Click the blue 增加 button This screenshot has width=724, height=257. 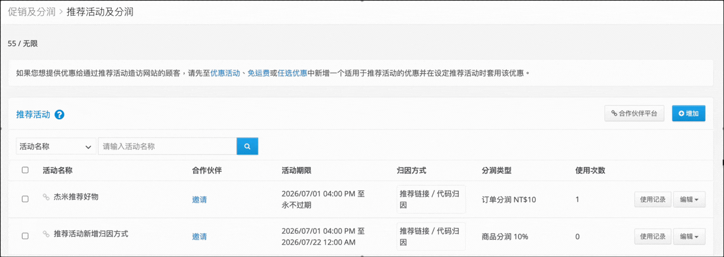(x=688, y=113)
